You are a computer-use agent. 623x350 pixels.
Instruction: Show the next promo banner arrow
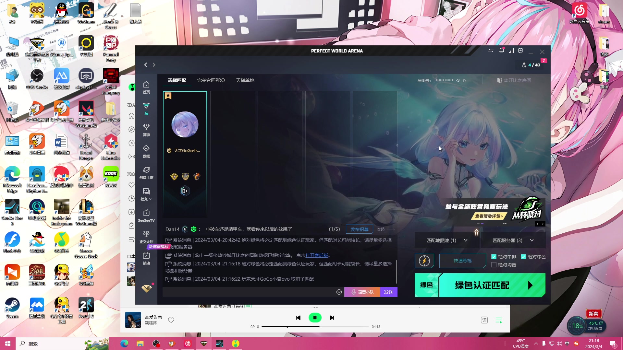click(x=543, y=224)
